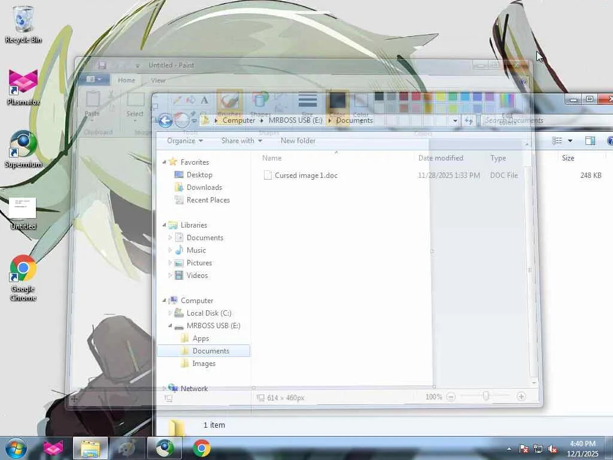Click Paint's zoom slider handle
This screenshot has width=613, height=460.
click(485, 397)
